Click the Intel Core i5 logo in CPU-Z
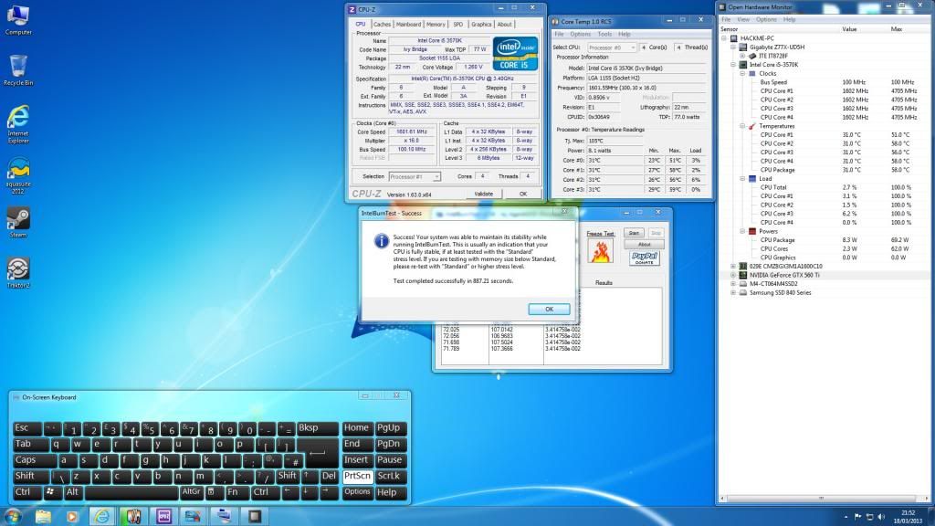Image resolution: width=935 pixels, height=526 pixels. [x=515, y=54]
